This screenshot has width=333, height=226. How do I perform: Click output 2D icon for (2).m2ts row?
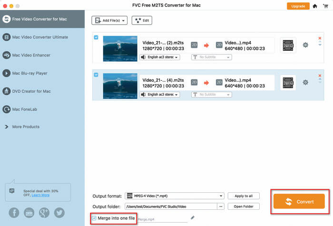click(219, 45)
